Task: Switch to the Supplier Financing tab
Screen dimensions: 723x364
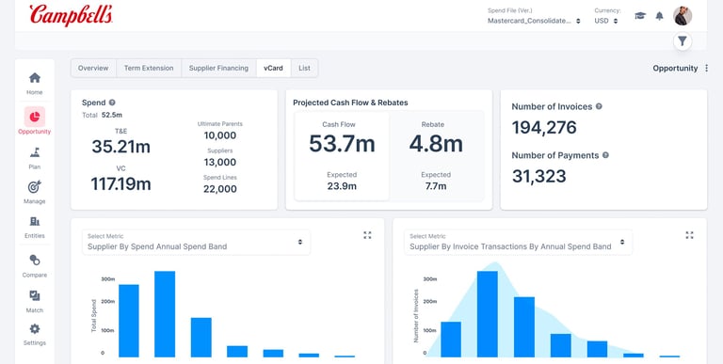Action: click(x=218, y=69)
